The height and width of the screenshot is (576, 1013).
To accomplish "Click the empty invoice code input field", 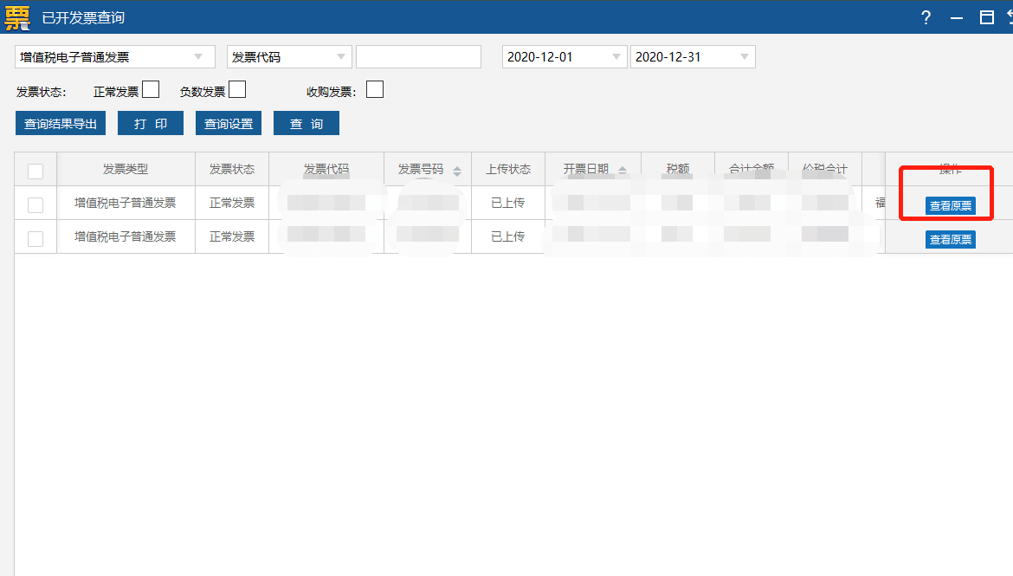I will 418,57.
